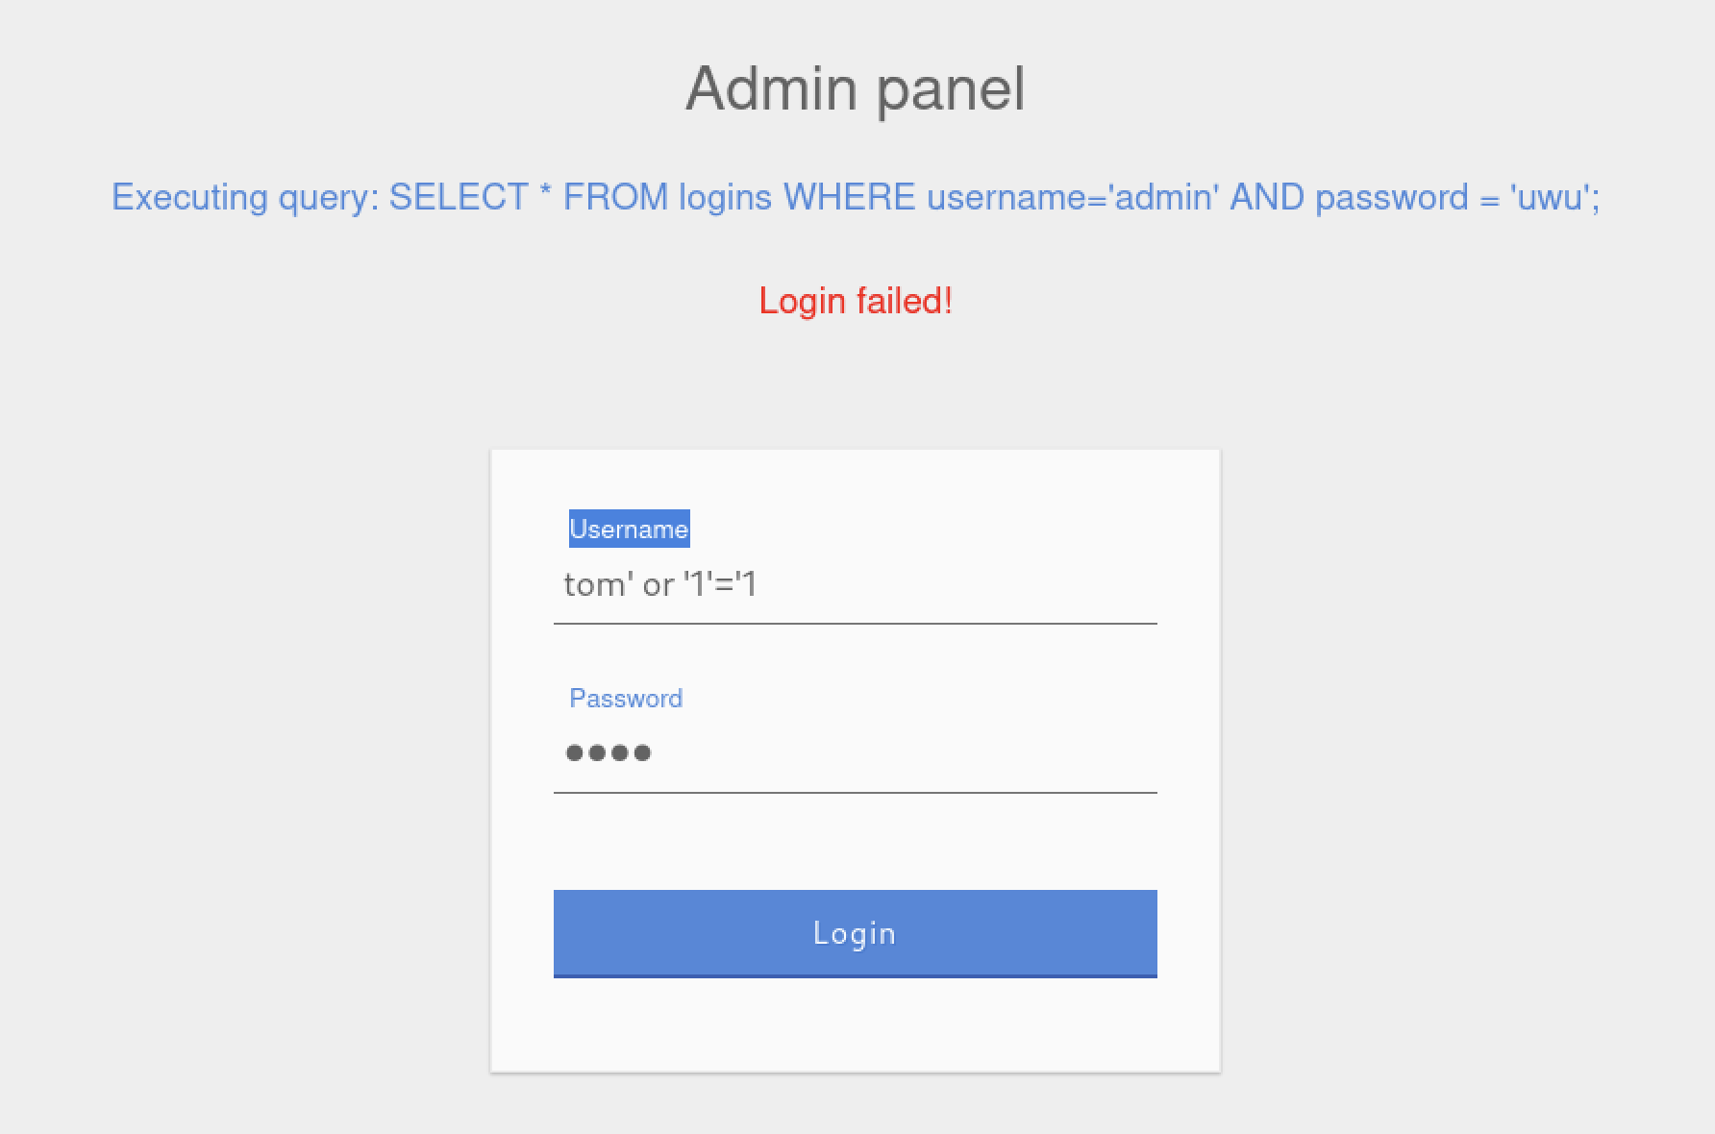Click the Password field label
The image size is (1715, 1134).
626,699
